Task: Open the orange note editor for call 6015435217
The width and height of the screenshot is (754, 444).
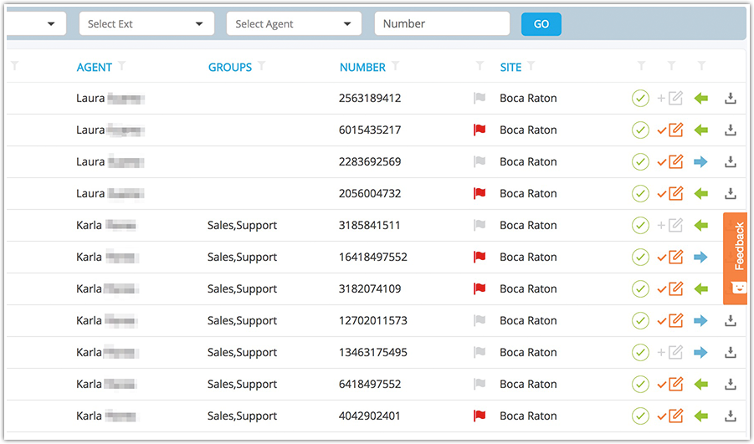Action: [675, 130]
